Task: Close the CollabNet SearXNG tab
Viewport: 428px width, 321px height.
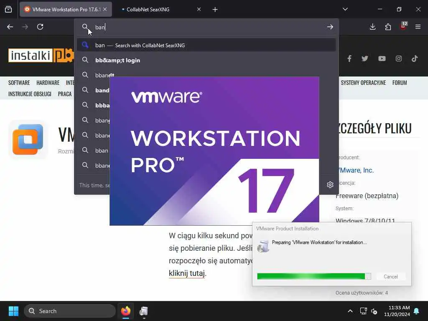Action: pos(199,9)
